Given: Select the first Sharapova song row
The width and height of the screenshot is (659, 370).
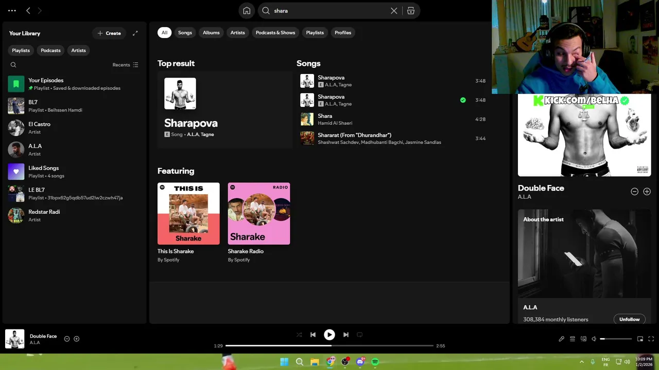Looking at the screenshot, I should tap(394, 81).
